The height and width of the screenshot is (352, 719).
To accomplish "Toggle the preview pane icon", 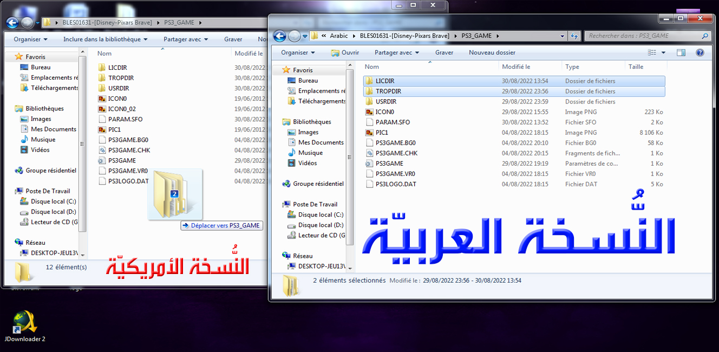I will click(x=681, y=53).
